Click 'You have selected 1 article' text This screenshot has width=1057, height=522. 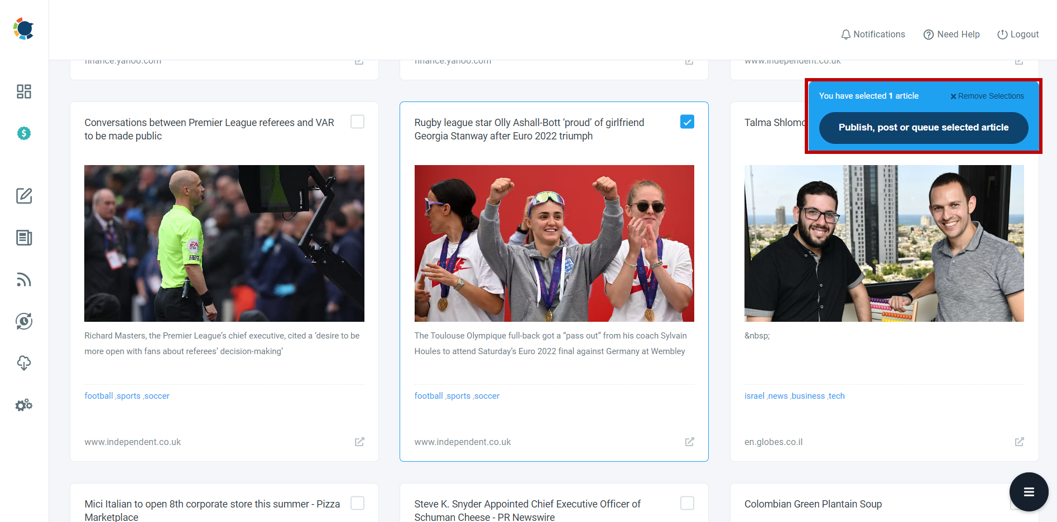tap(869, 96)
